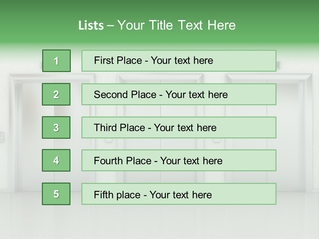
Task: Click elevator call button between left and middle doors
Action: 109,140
